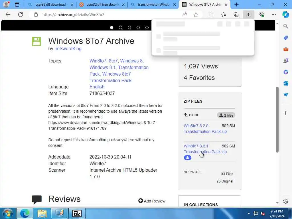This screenshot has width=292, height=219.
Task: View site info lock icon
Action: point(36,15)
